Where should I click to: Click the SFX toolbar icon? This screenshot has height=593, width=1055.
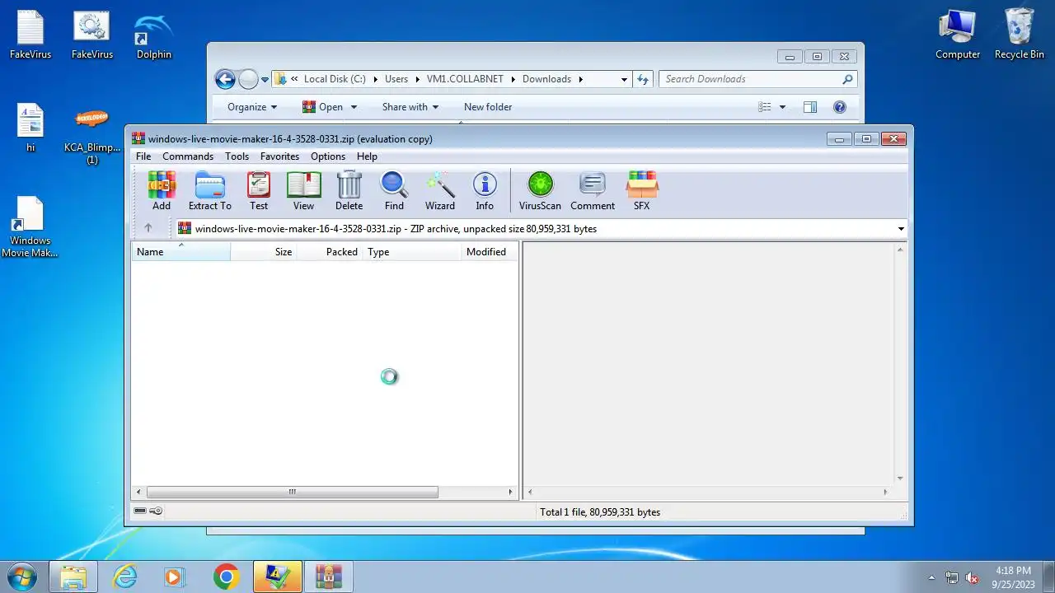pos(641,190)
